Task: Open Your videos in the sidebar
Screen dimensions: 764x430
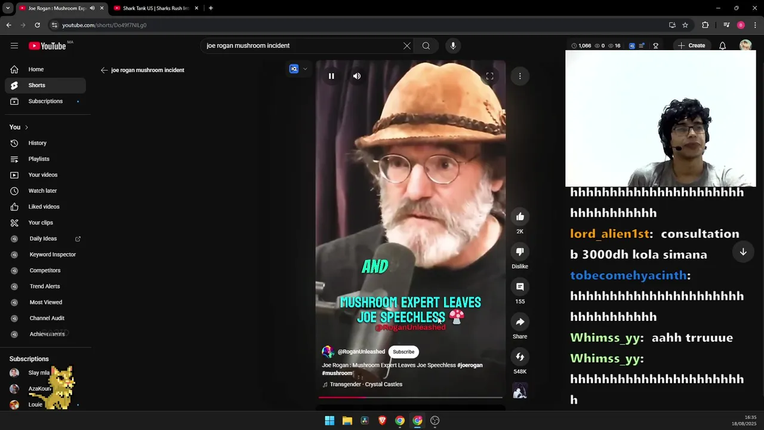Action: (x=45, y=175)
